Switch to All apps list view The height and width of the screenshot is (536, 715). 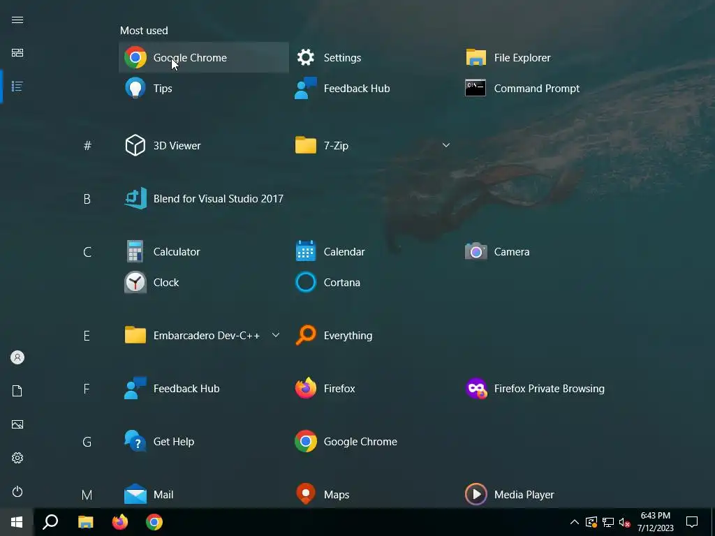17,86
